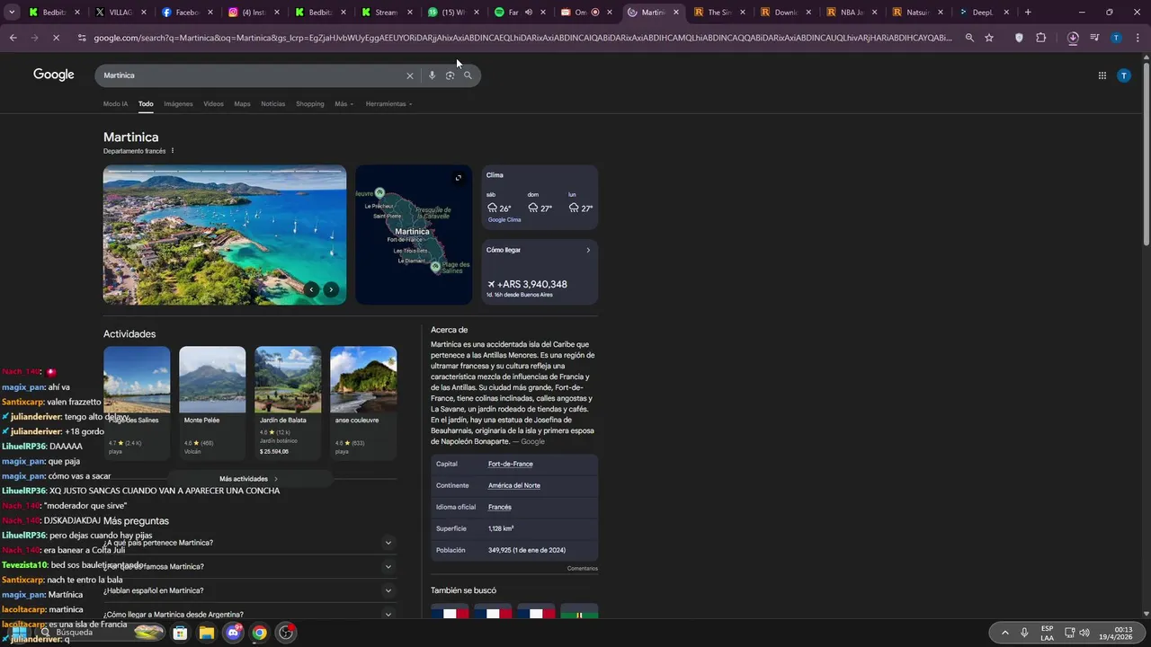Image resolution: width=1151 pixels, height=647 pixels.
Task: Open browser downloads
Action: click(x=1073, y=38)
